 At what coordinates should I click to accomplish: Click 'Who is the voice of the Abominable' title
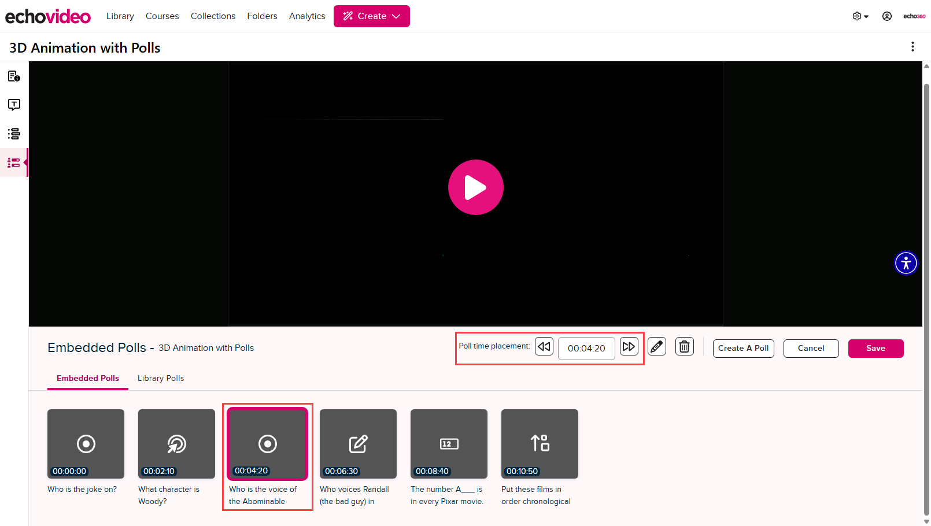263,495
